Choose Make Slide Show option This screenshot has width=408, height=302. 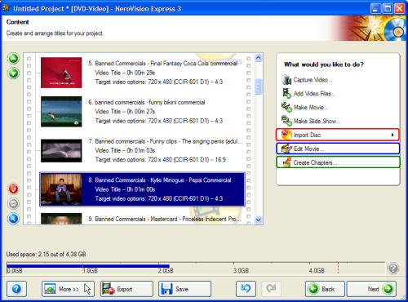click(x=311, y=121)
